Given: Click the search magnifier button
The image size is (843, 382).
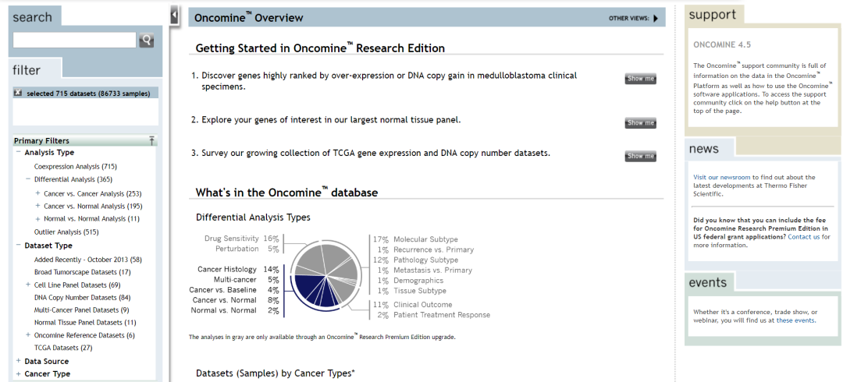Looking at the screenshot, I should tap(146, 41).
